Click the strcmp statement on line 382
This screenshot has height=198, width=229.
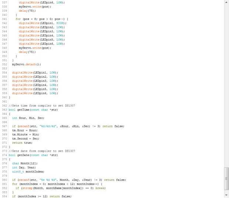[x=61, y=188]
